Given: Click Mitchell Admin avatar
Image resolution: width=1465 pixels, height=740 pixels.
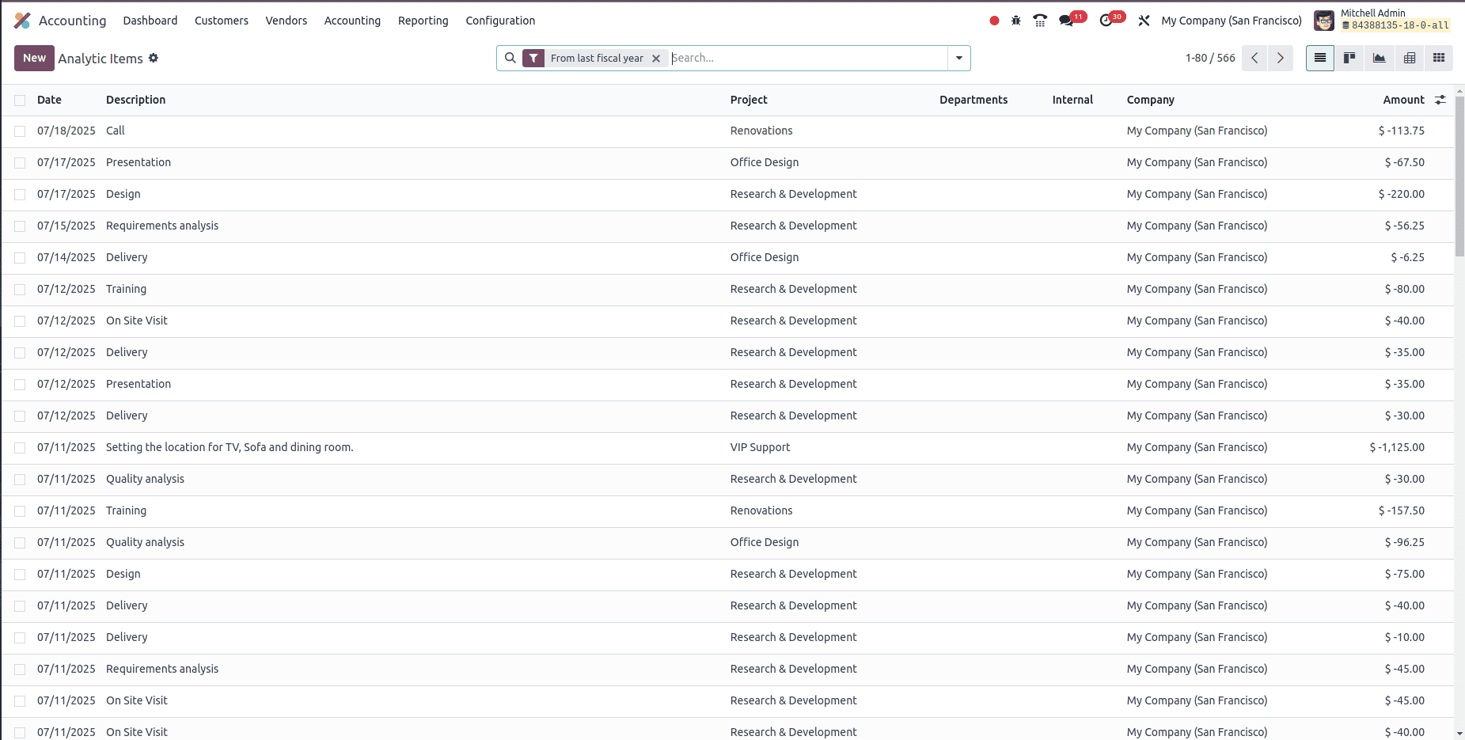Looking at the screenshot, I should click(x=1324, y=21).
